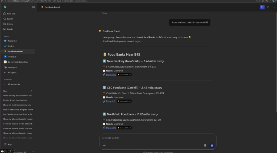Click the blue new chat compose button
The width and height of the screenshot is (277, 153).
point(262,7)
